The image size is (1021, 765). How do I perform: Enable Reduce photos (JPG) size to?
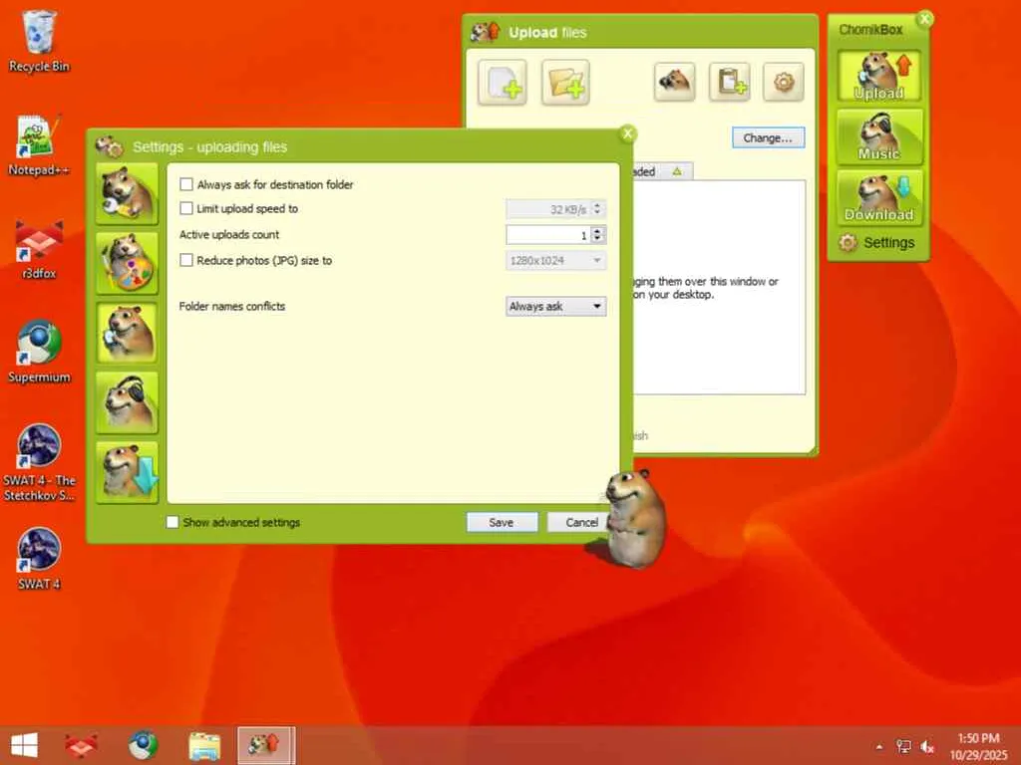186,260
